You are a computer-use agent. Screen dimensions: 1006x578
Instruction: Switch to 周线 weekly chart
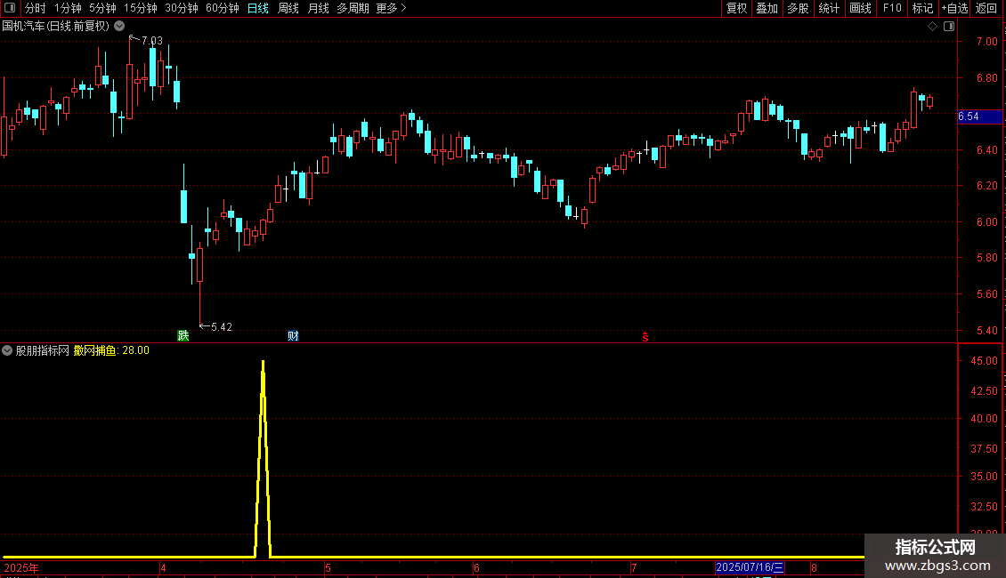pyautogui.click(x=288, y=8)
